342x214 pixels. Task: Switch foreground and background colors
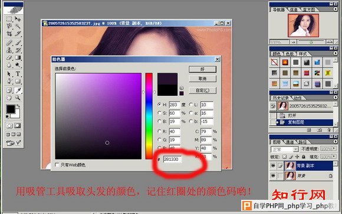tap(18, 106)
